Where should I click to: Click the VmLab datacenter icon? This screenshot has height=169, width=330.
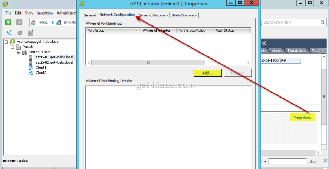(19, 47)
